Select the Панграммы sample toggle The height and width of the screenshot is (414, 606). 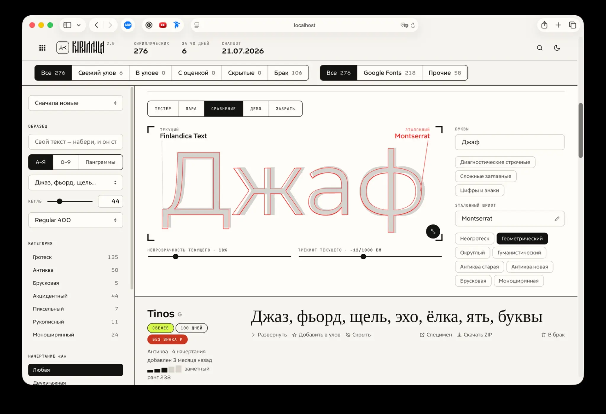(100, 162)
